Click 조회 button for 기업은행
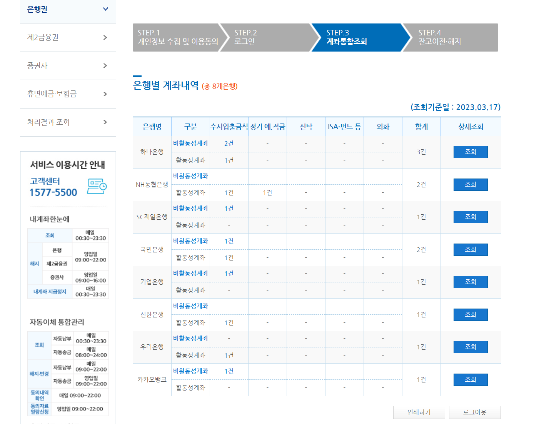This screenshot has width=534, height=424. (471, 282)
